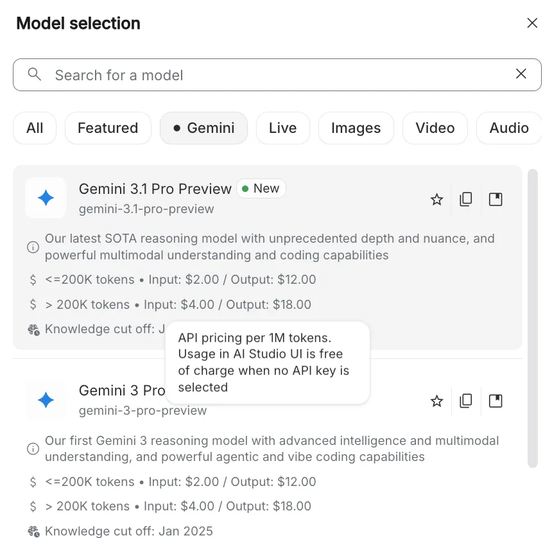Click the Gemini 3 Pro spark logo
552x538 pixels.
(46, 400)
